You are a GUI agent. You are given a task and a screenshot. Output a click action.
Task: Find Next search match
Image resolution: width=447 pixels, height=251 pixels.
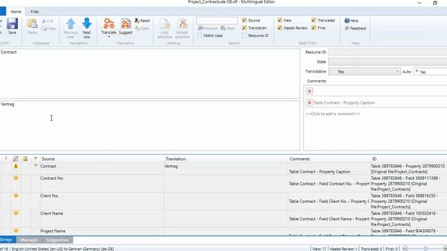click(x=228, y=28)
